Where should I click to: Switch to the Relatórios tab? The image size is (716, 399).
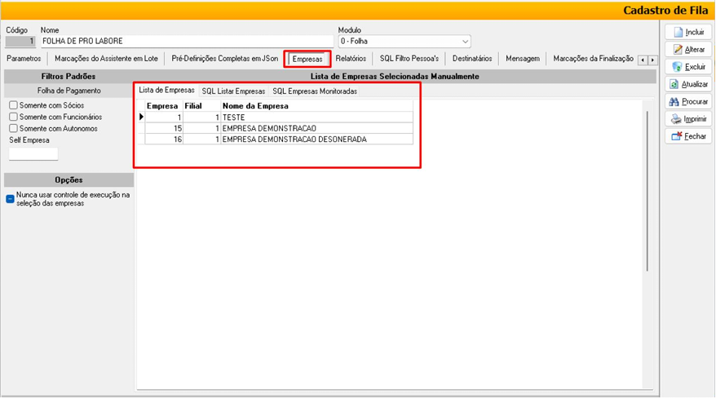[x=351, y=59]
